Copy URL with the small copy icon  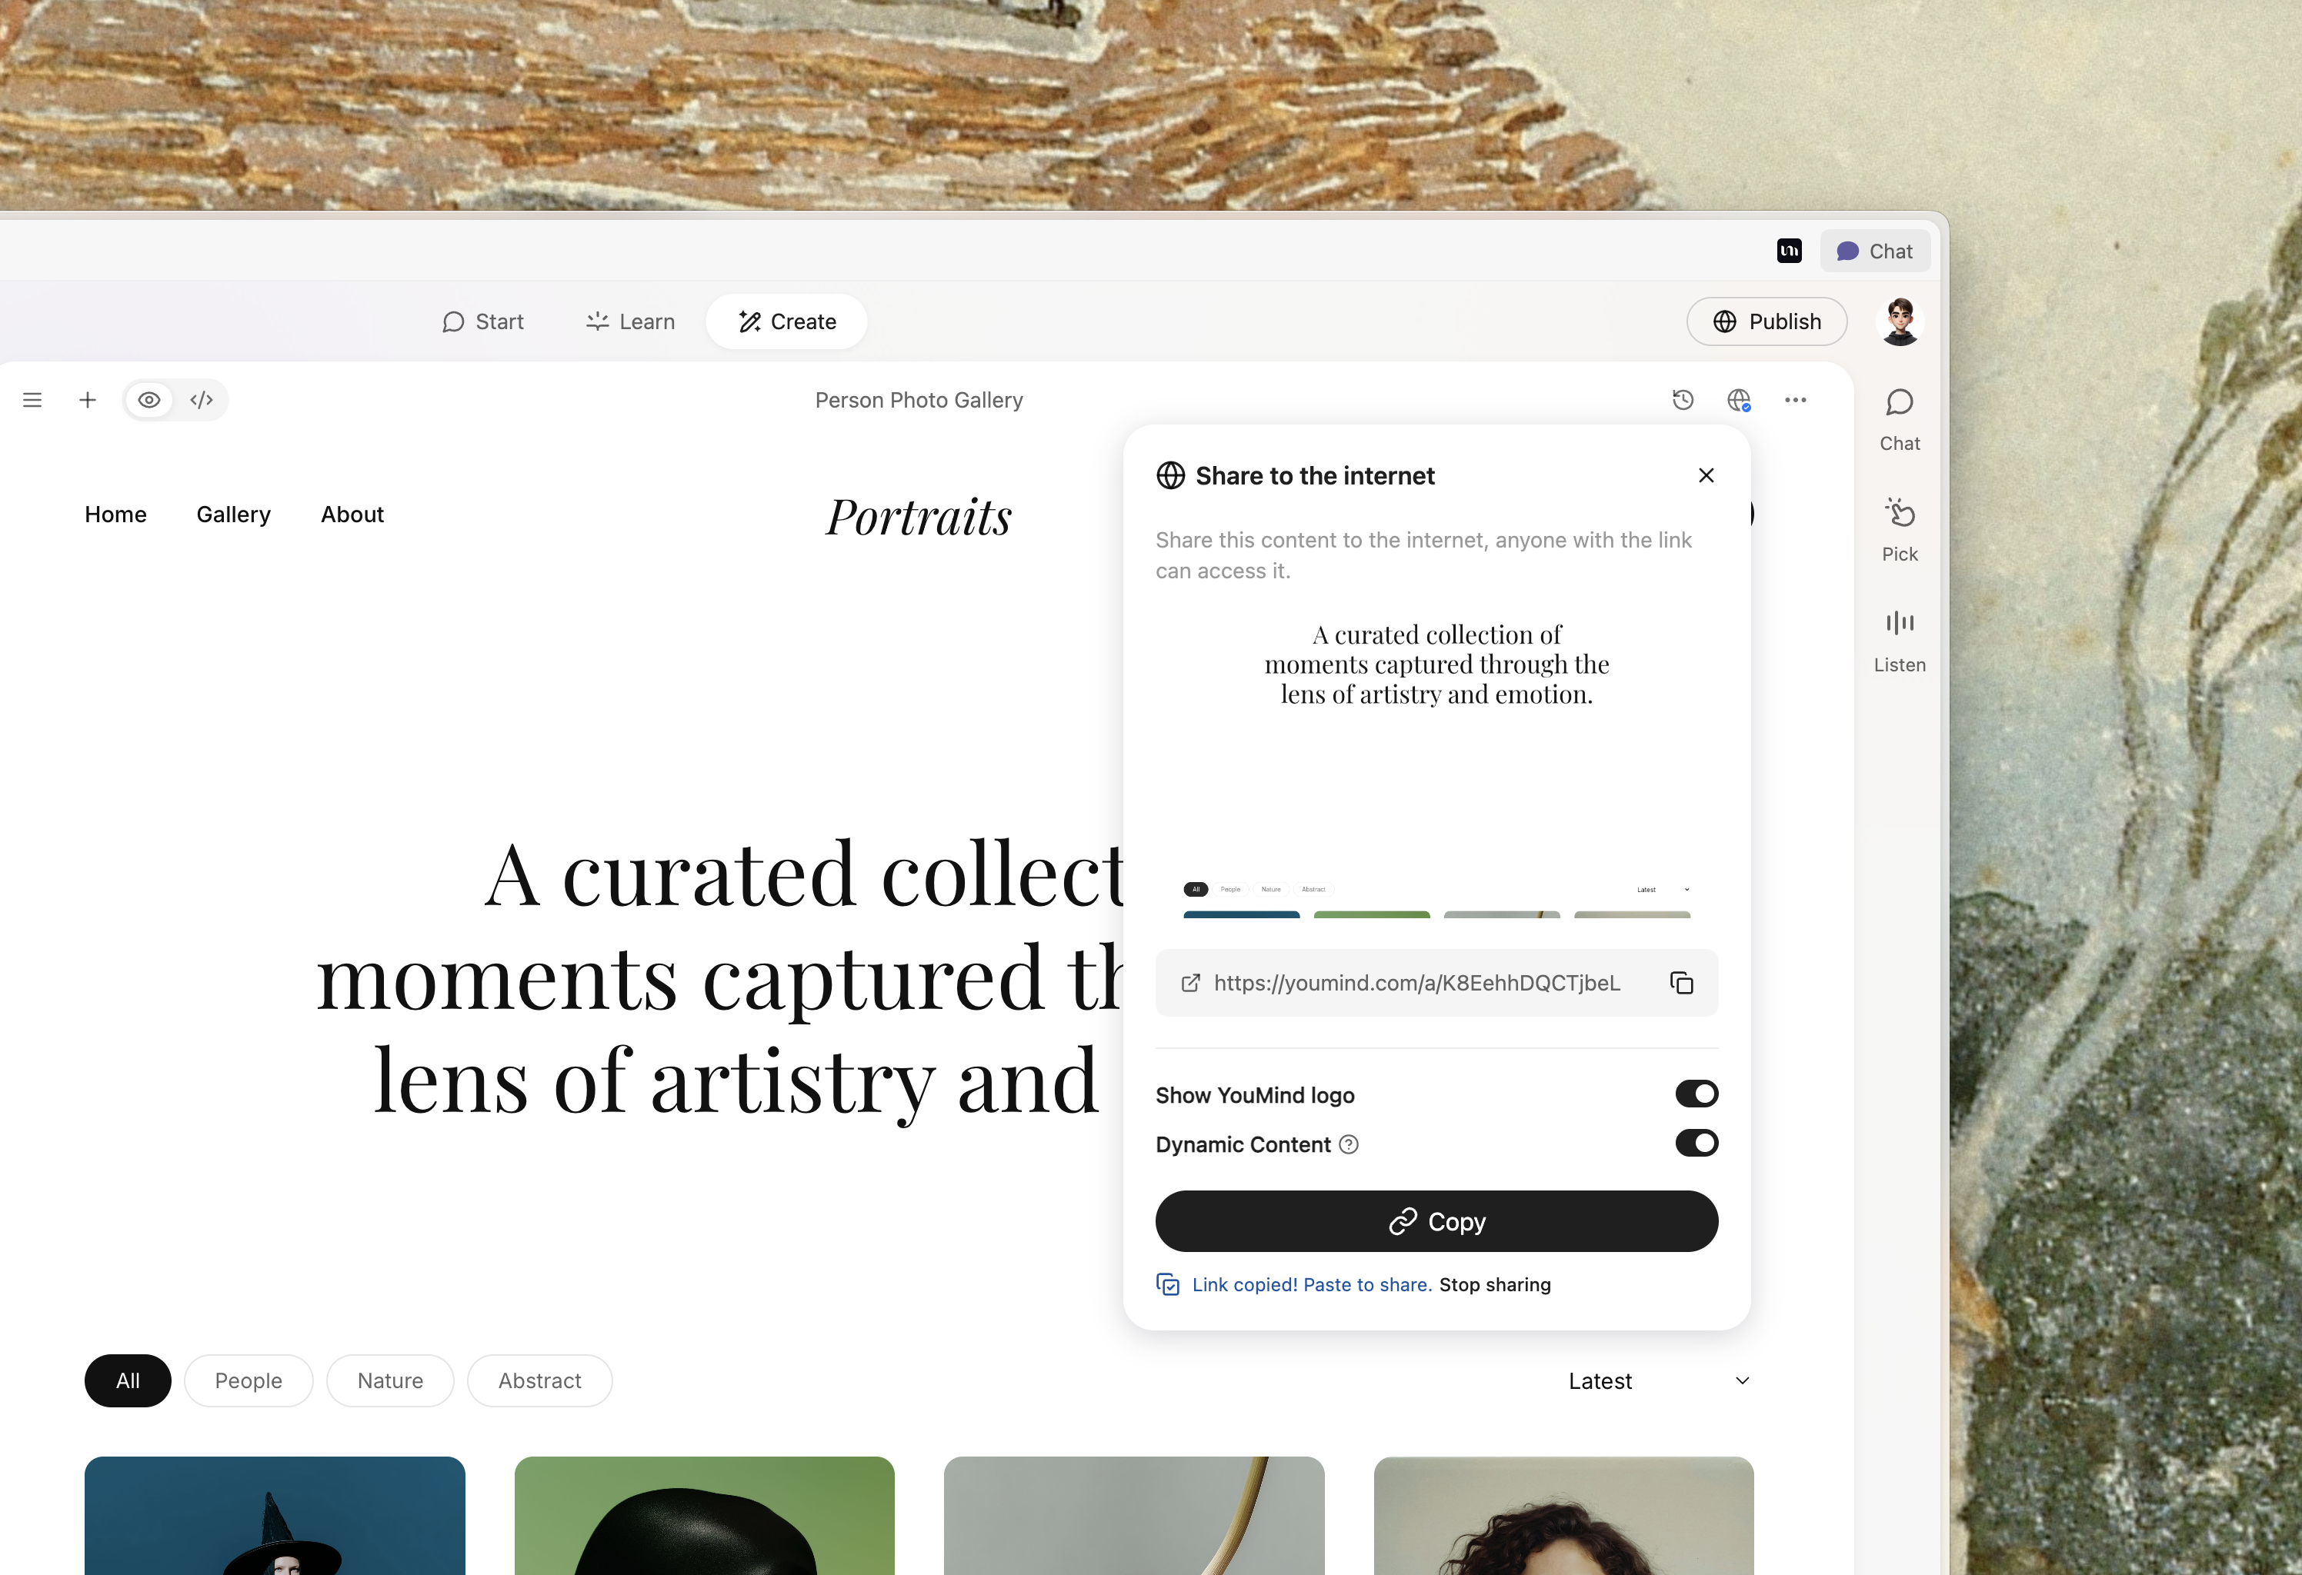click(1681, 983)
